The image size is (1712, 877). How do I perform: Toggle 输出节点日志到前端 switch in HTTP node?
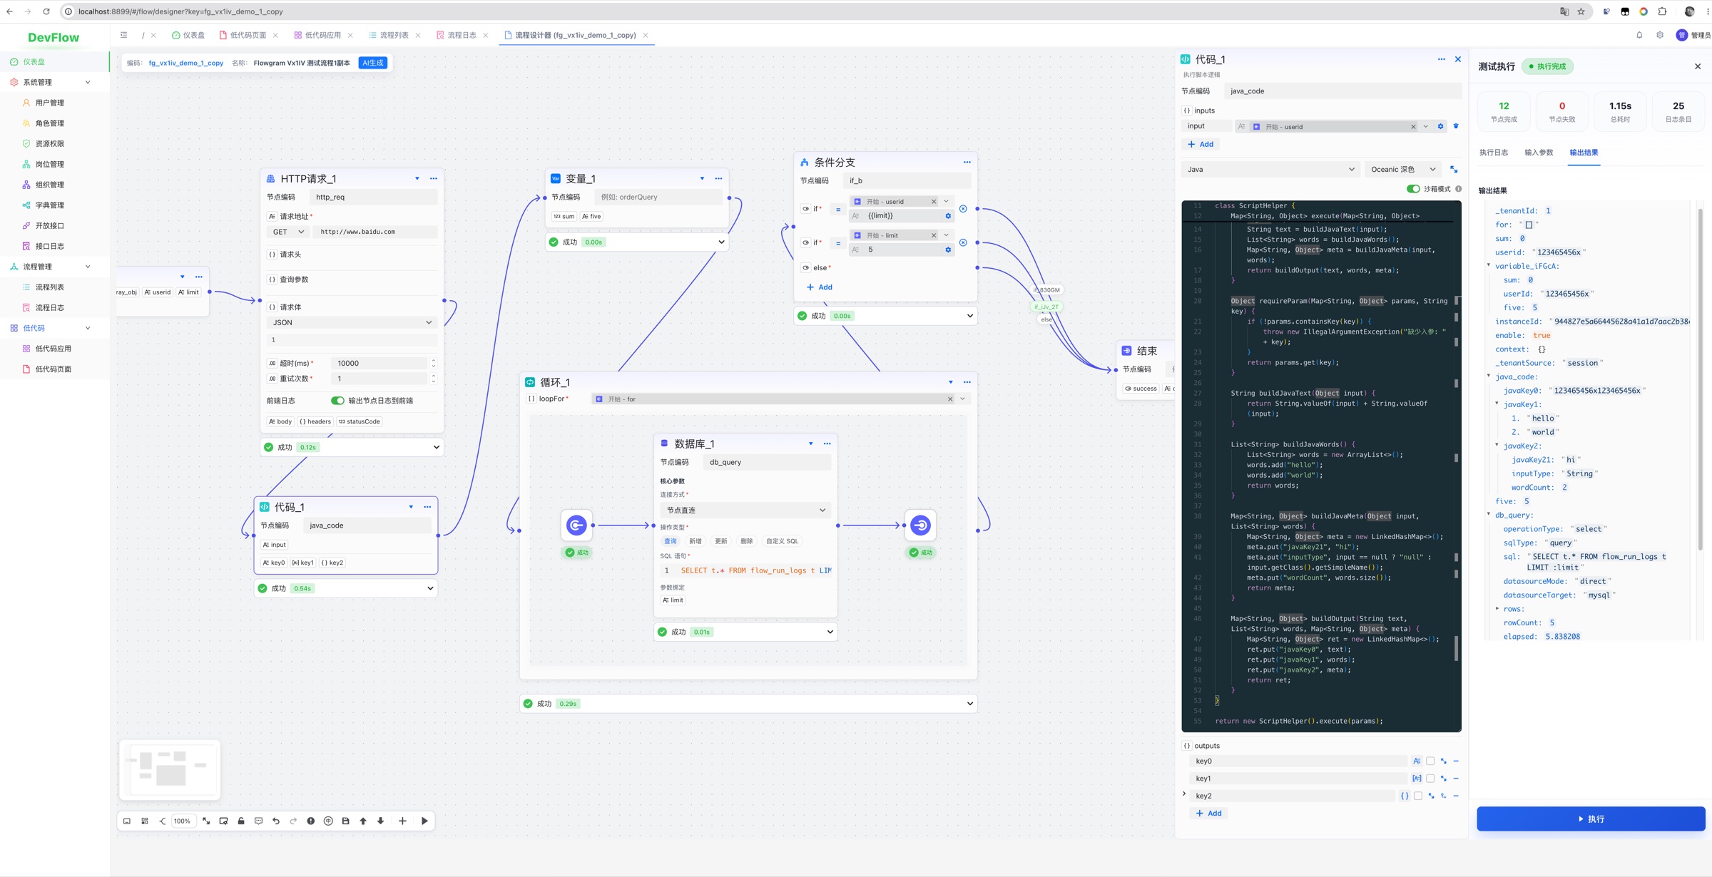click(x=337, y=401)
